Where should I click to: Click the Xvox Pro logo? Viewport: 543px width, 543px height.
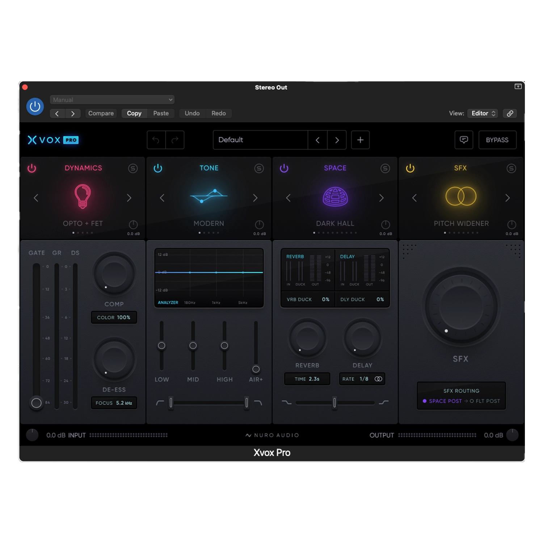click(52, 140)
